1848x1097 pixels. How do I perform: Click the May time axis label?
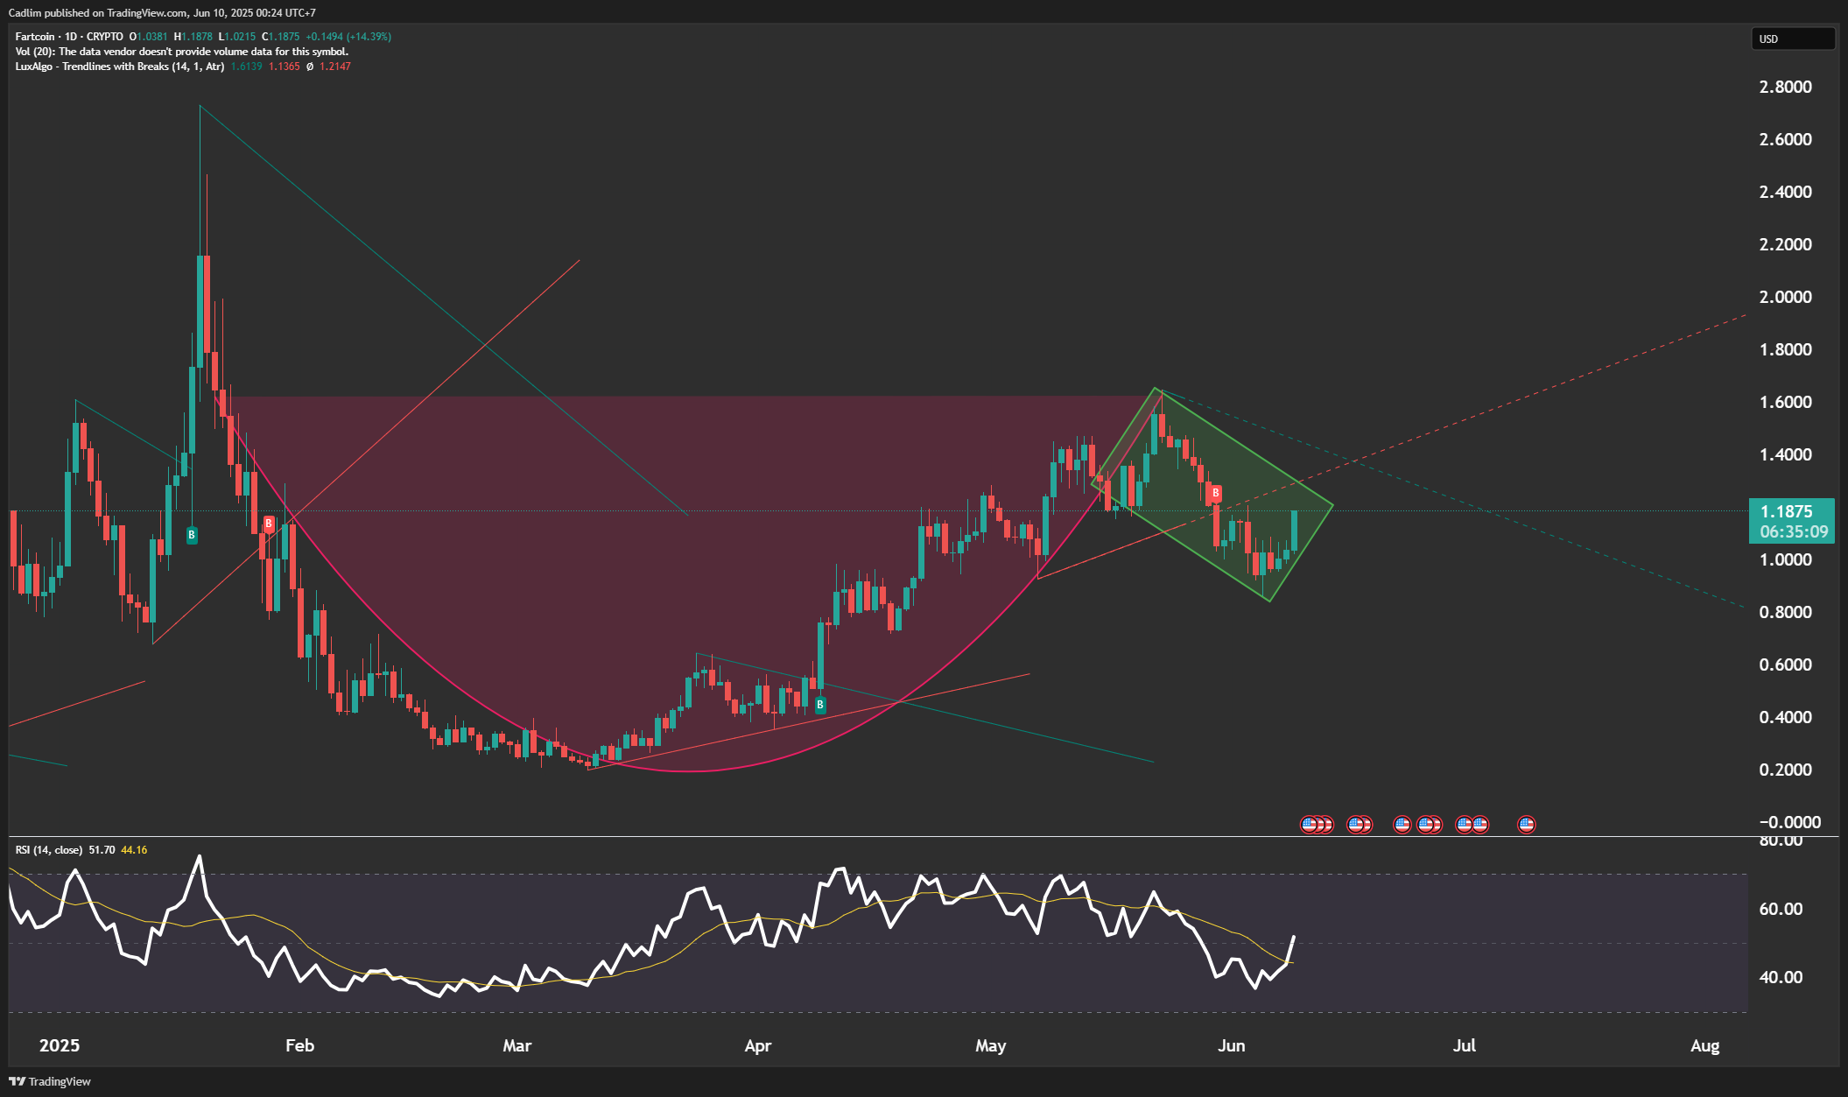[x=991, y=1045]
